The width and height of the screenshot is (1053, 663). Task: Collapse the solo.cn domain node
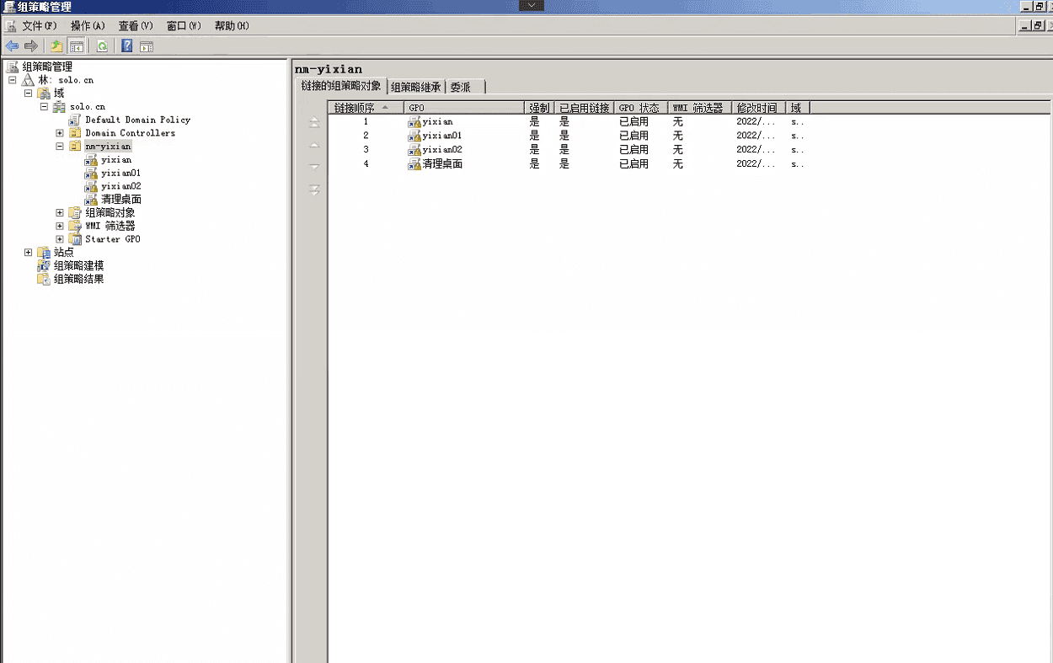pos(44,107)
